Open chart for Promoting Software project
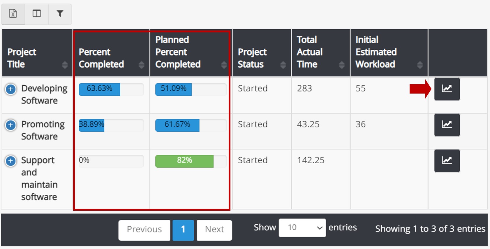 447,125
